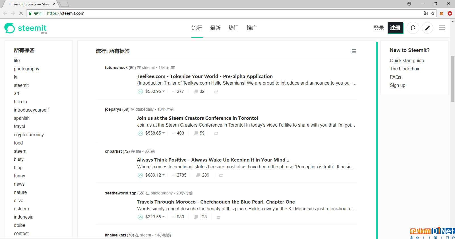Viewport: 455px width, 239px height.
Task: Open comments with 289 replies
Action: pos(202,175)
